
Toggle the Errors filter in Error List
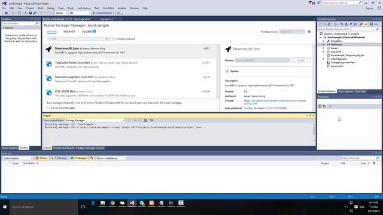point(41,158)
